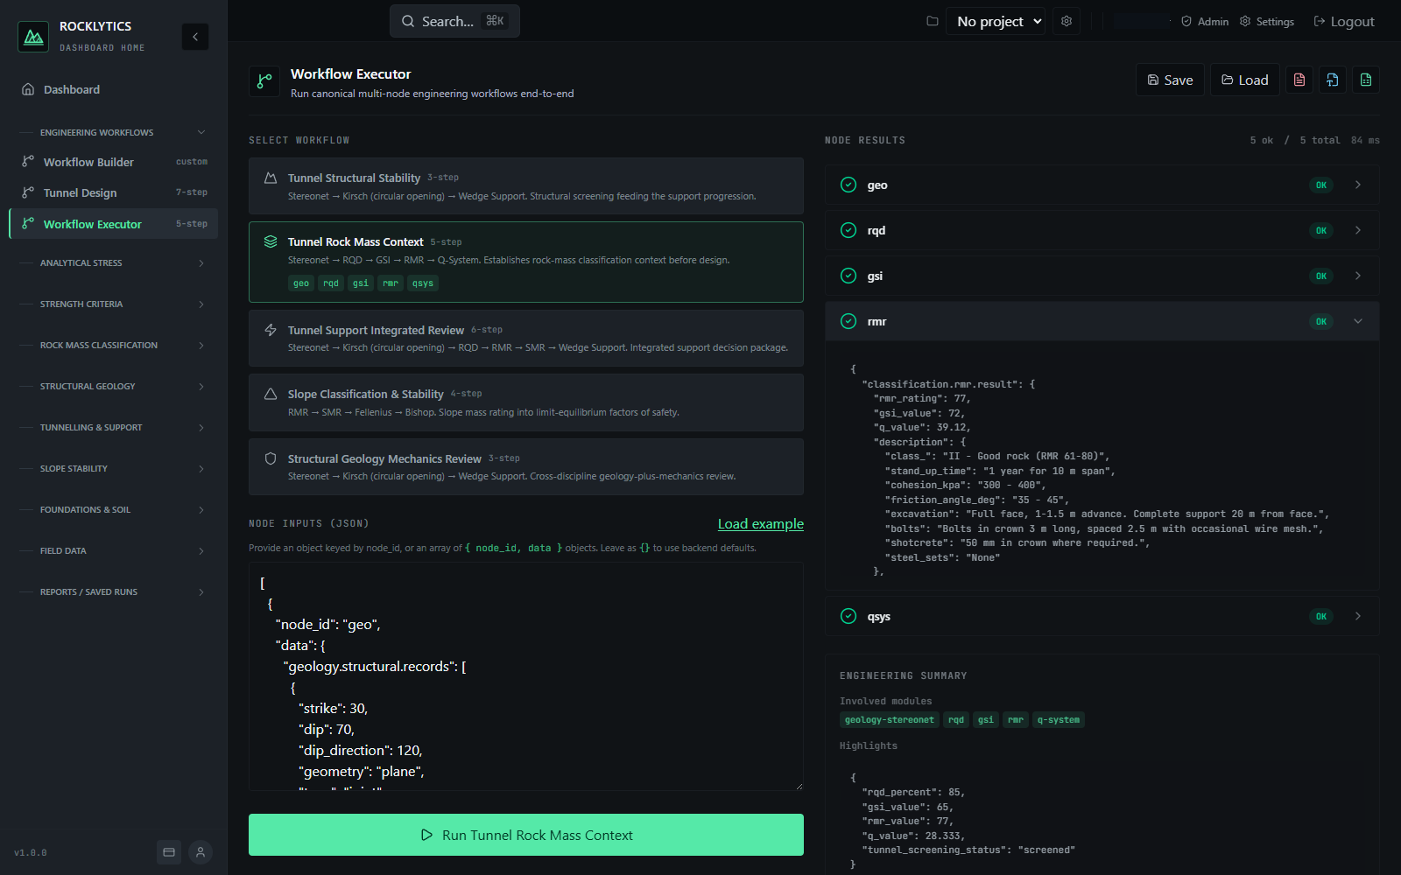
Task: Click the Rocklytics logo icon
Action: [33, 37]
